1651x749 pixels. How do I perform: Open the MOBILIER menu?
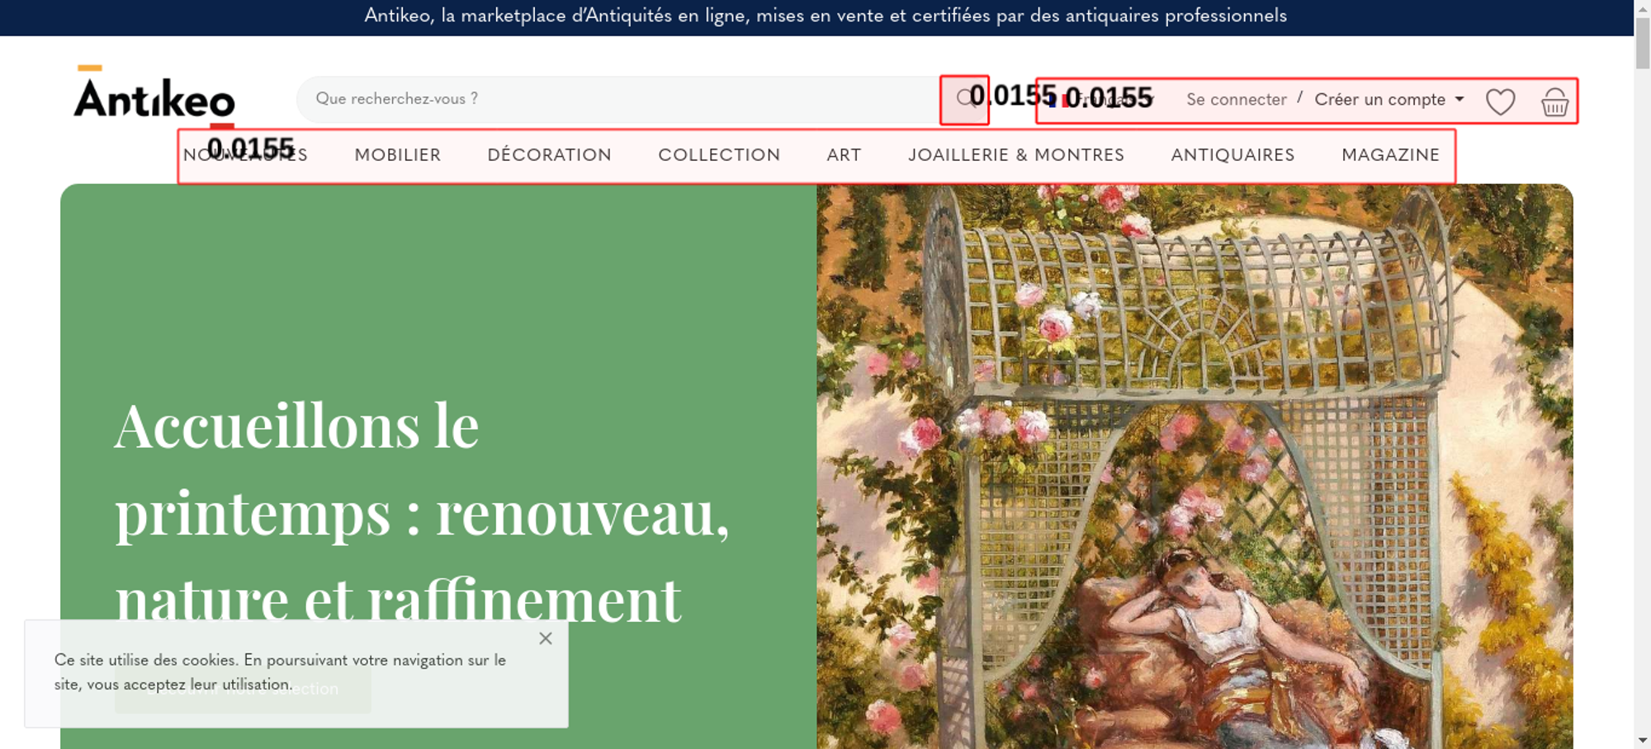tap(398, 155)
